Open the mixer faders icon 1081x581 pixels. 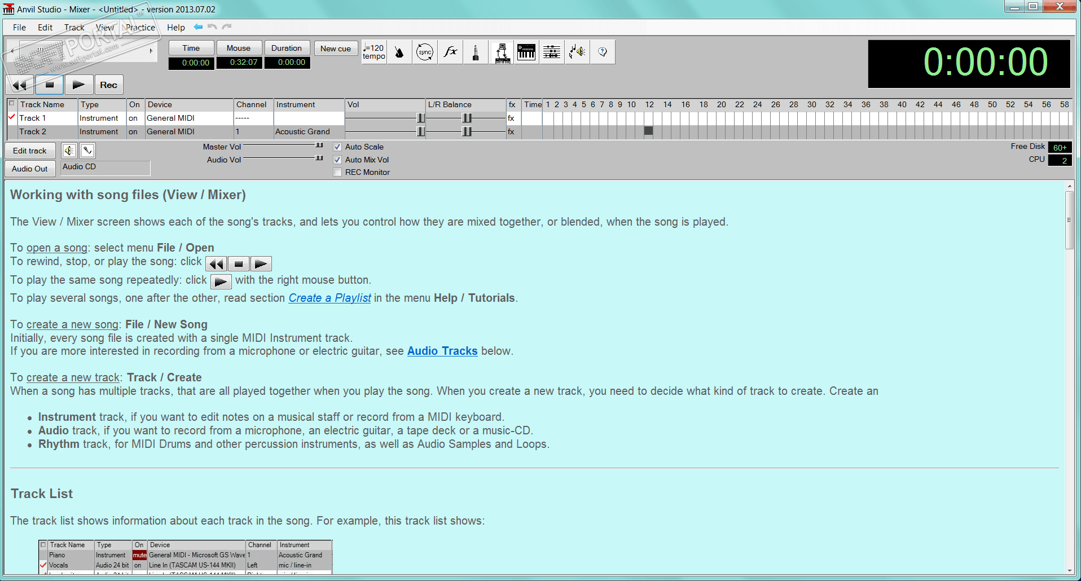click(552, 52)
